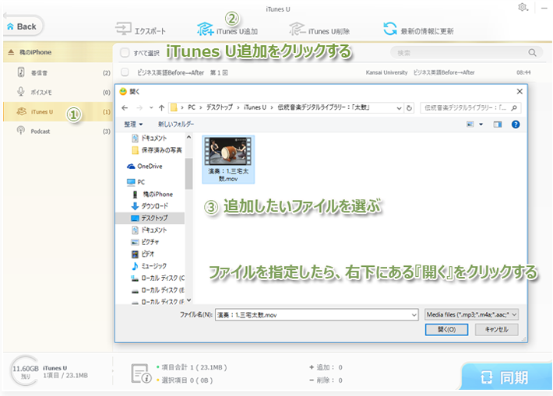The width and height of the screenshot is (553, 396).
Task: Select デスクトップ in navigation tree
Action: [x=150, y=218]
